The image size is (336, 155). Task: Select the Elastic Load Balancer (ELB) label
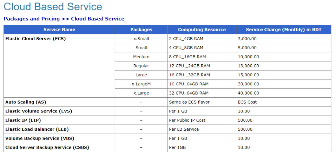37,129
